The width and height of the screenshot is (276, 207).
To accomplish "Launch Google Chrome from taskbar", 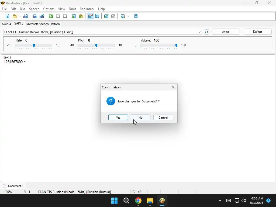I will [x=138, y=201].
